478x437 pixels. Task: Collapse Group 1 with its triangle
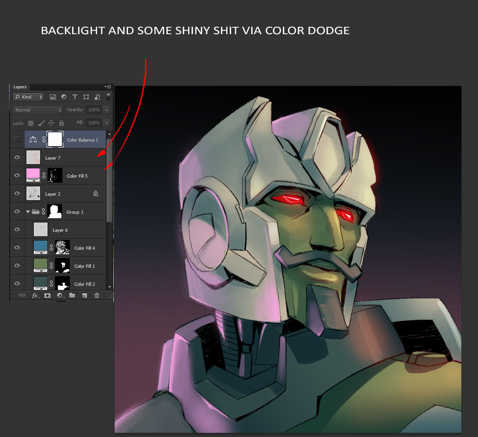[28, 212]
